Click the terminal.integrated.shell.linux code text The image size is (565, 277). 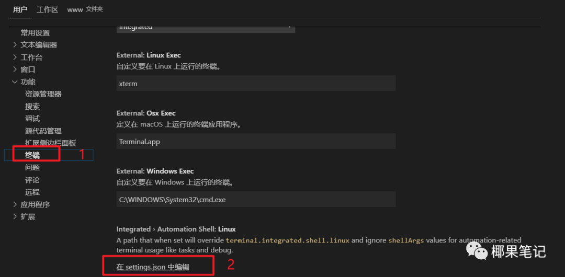click(x=288, y=240)
